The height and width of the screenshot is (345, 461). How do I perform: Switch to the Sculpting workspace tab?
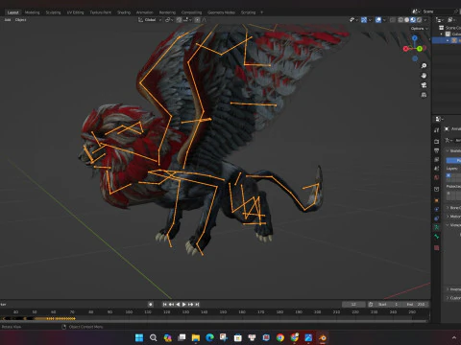53,12
